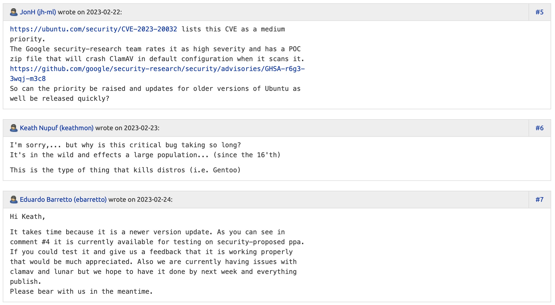Visit Eduardo Barretto (ebarretto) profile
This screenshot has height=305, width=555.
(63, 200)
